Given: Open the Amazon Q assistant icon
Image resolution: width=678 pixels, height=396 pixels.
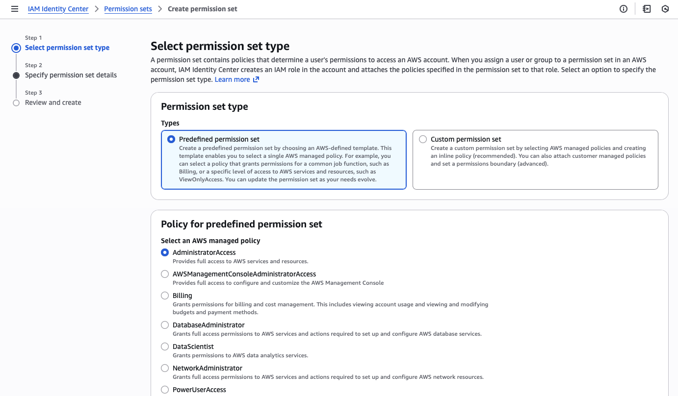Looking at the screenshot, I should tap(665, 9).
